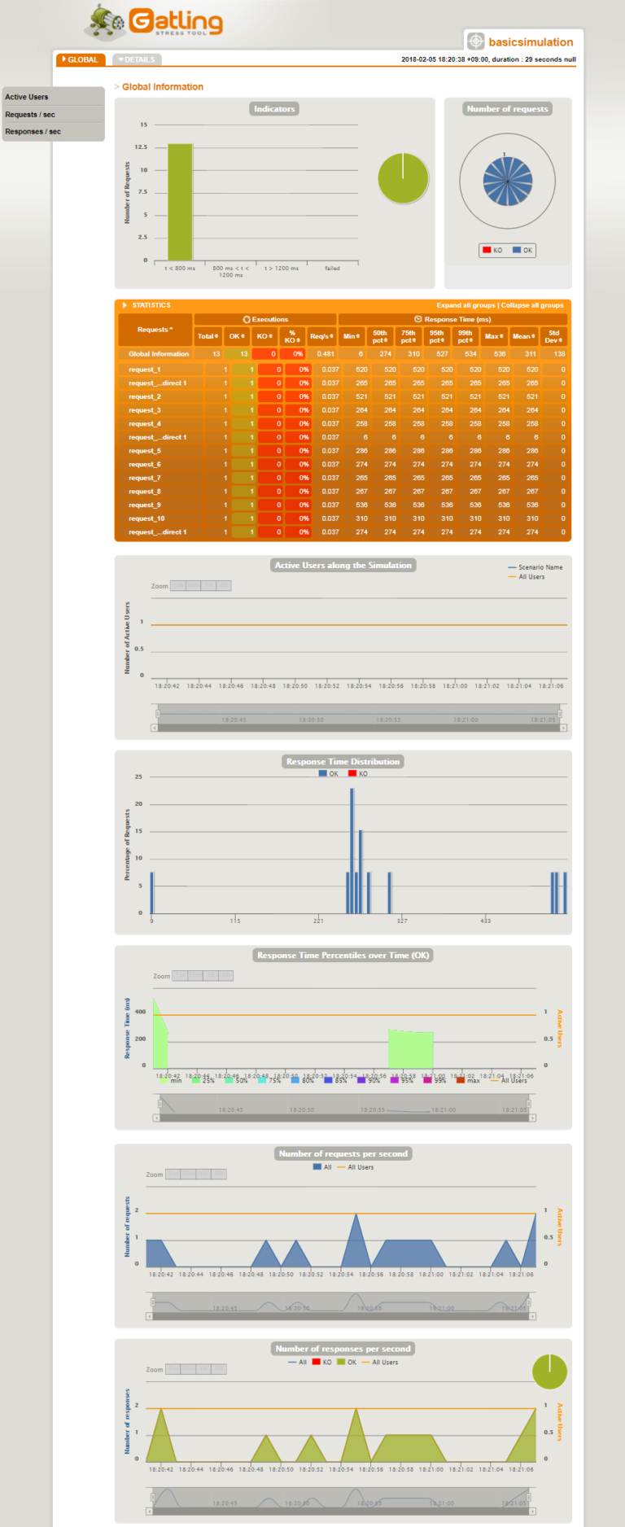The height and width of the screenshot is (1527, 625).
Task: Collapse the STATISTICS section triangle
Action: pos(125,305)
